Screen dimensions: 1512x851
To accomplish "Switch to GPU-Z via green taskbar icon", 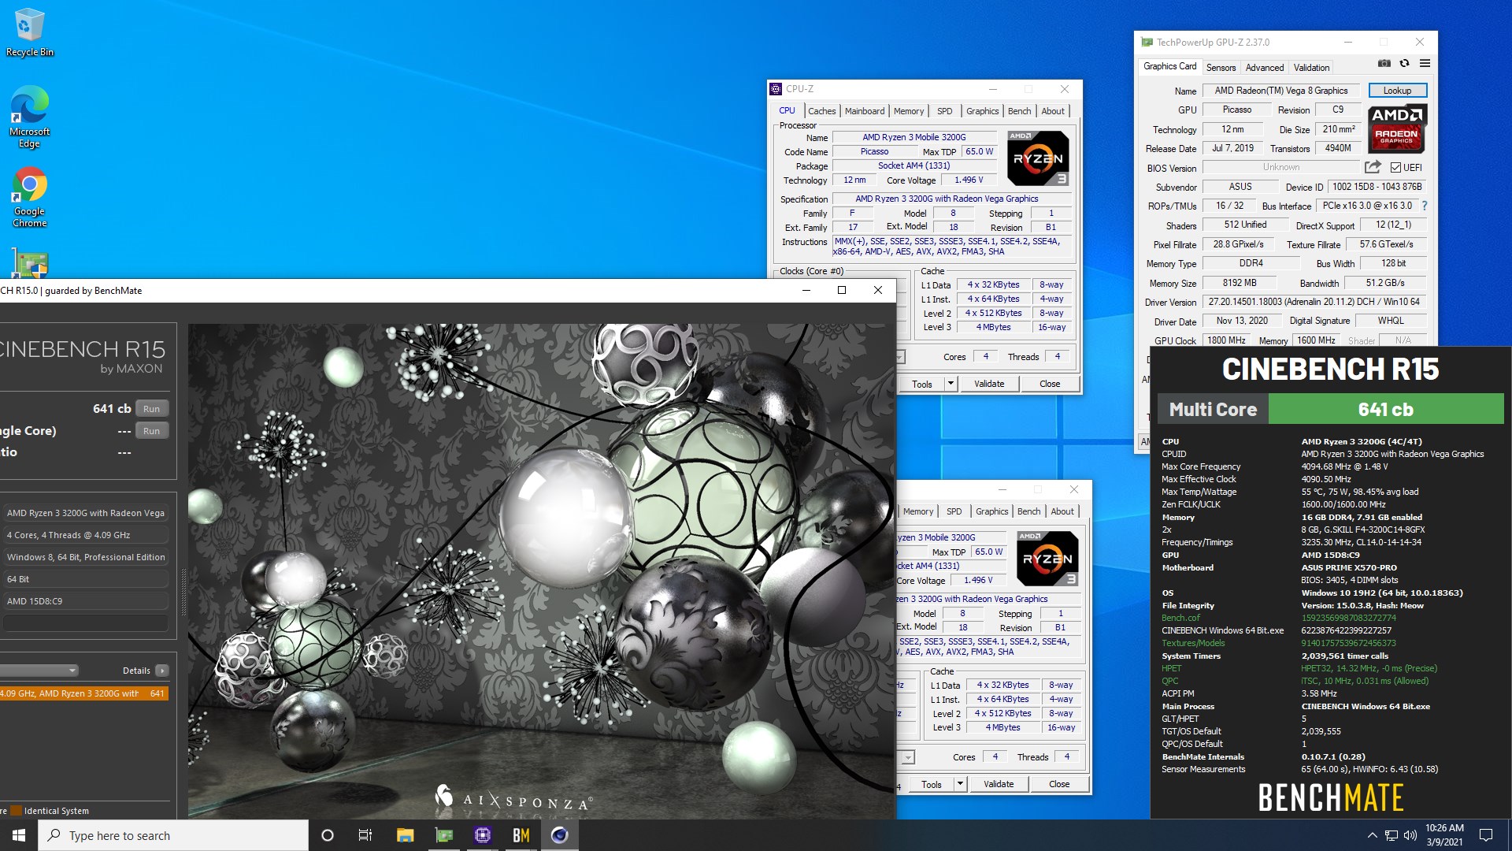I will coord(444,835).
